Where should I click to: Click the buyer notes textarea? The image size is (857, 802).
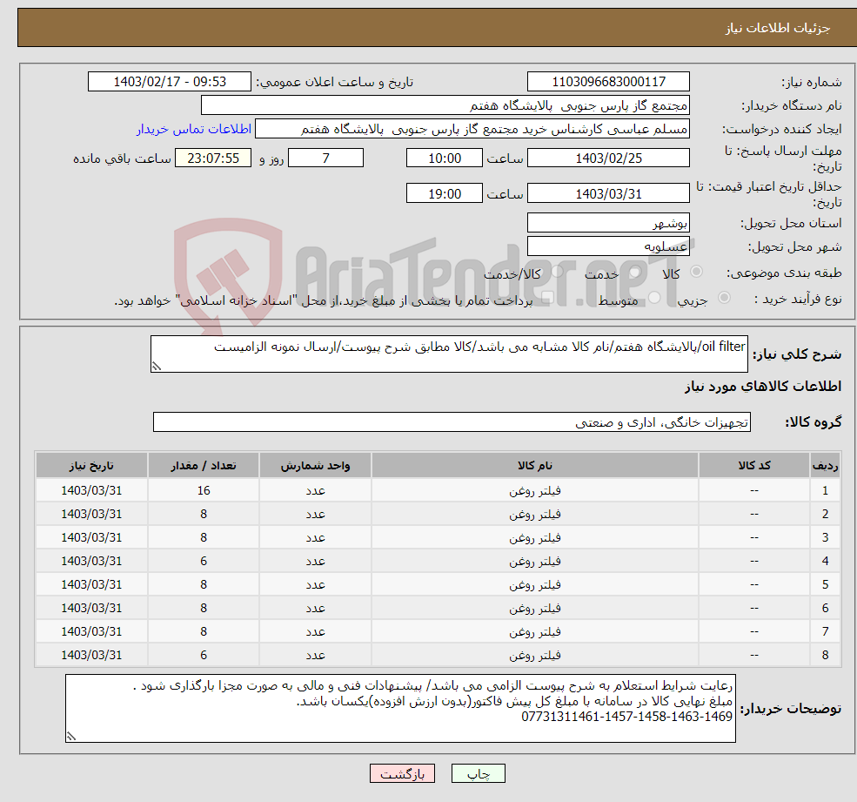click(x=400, y=709)
